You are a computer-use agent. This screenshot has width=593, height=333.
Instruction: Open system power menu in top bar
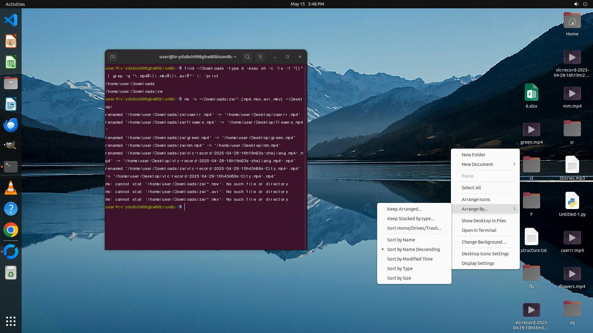pyautogui.click(x=585, y=4)
